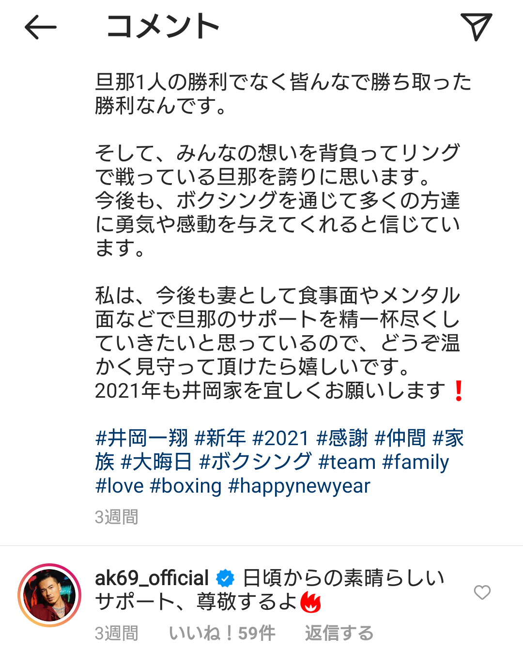Open hashtag #boxing
The width and height of the screenshot is (523, 667).
pyautogui.click(x=186, y=486)
